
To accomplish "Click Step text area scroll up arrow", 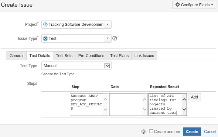I will tap(106, 99).
